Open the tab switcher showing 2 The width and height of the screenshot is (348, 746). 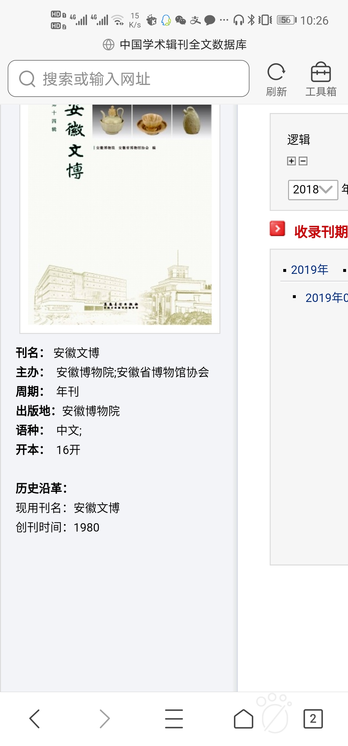point(313,719)
